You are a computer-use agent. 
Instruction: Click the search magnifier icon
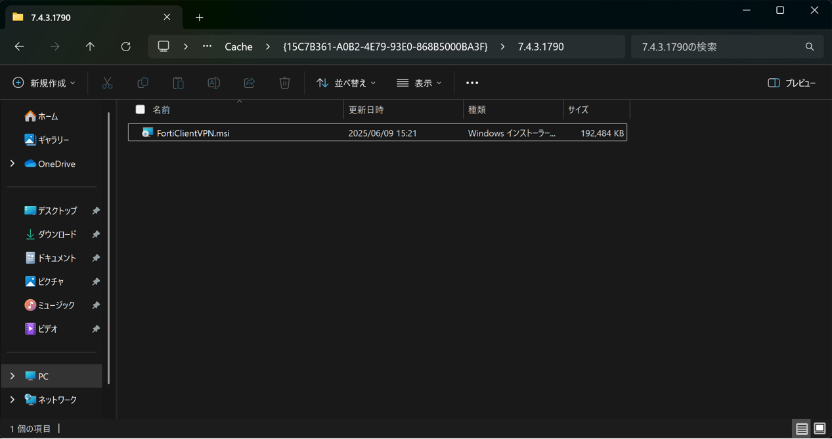point(810,47)
